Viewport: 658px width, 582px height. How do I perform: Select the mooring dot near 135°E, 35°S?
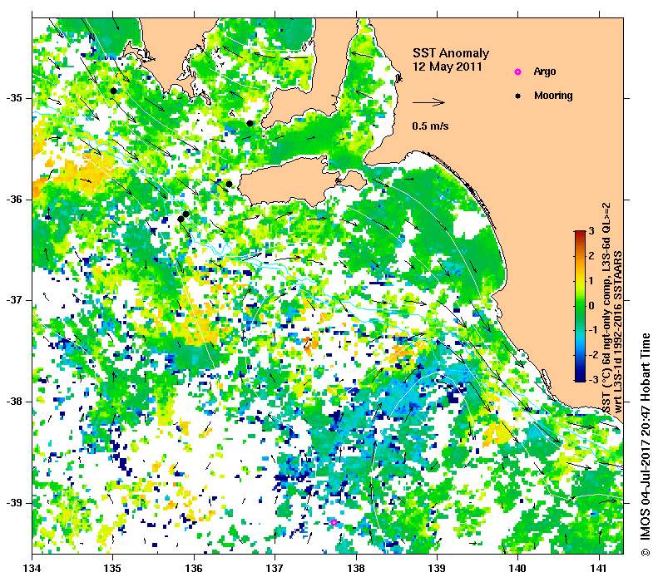pos(113,91)
